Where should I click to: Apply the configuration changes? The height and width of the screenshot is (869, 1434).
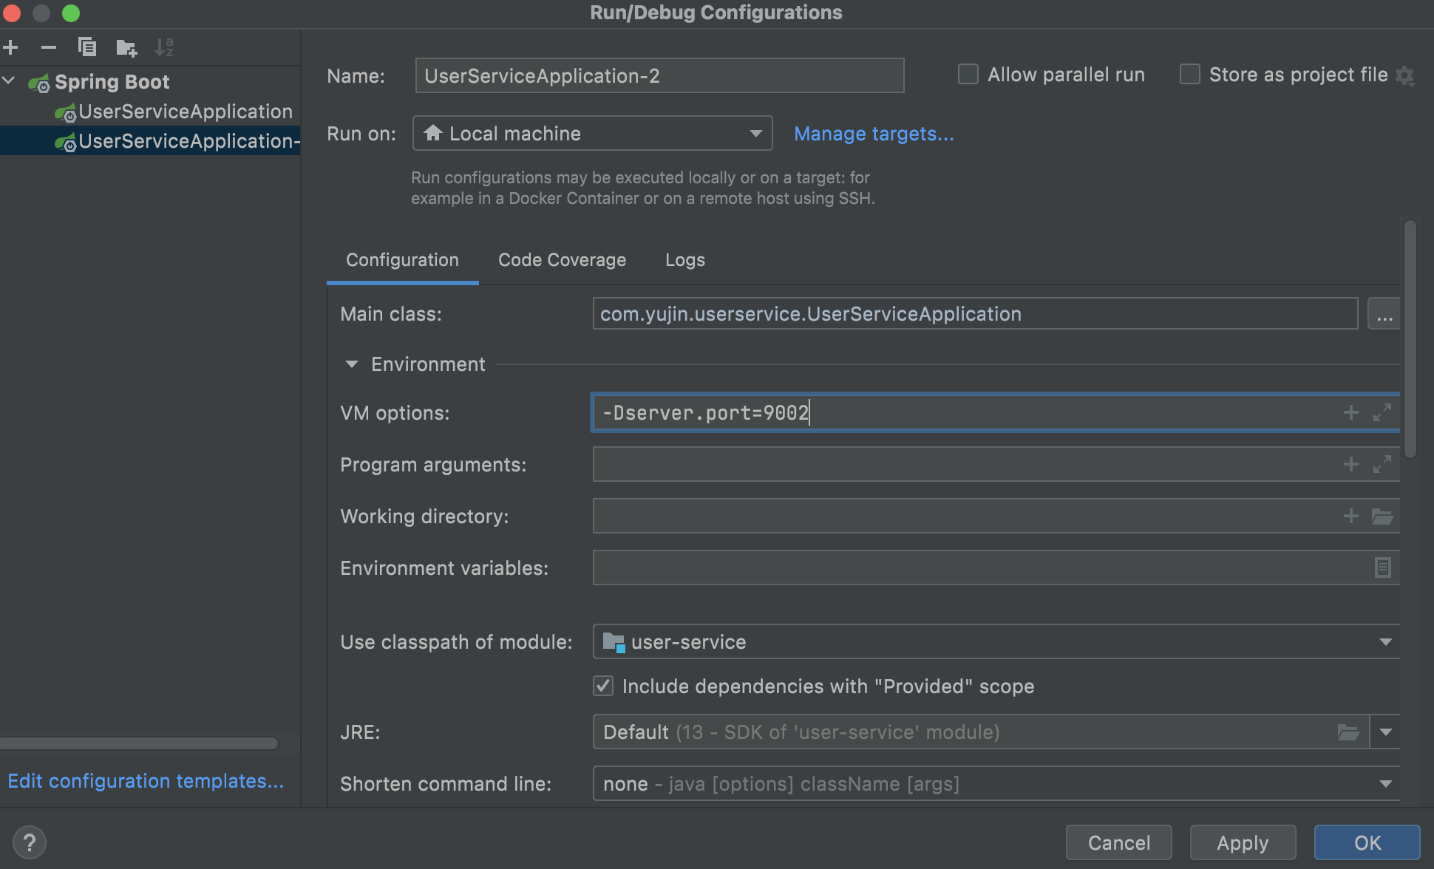click(1243, 842)
